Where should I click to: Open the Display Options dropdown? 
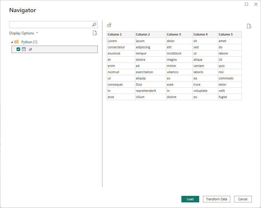tap(24, 33)
